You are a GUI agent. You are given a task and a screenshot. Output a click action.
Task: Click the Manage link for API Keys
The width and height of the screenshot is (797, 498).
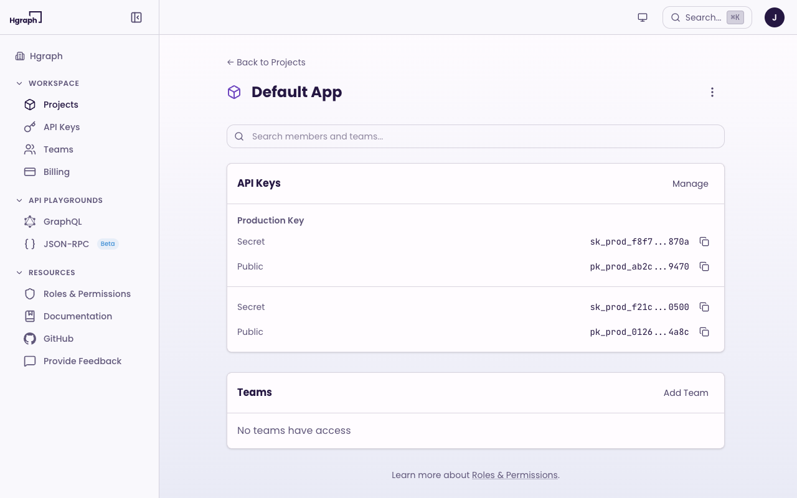pos(690,184)
